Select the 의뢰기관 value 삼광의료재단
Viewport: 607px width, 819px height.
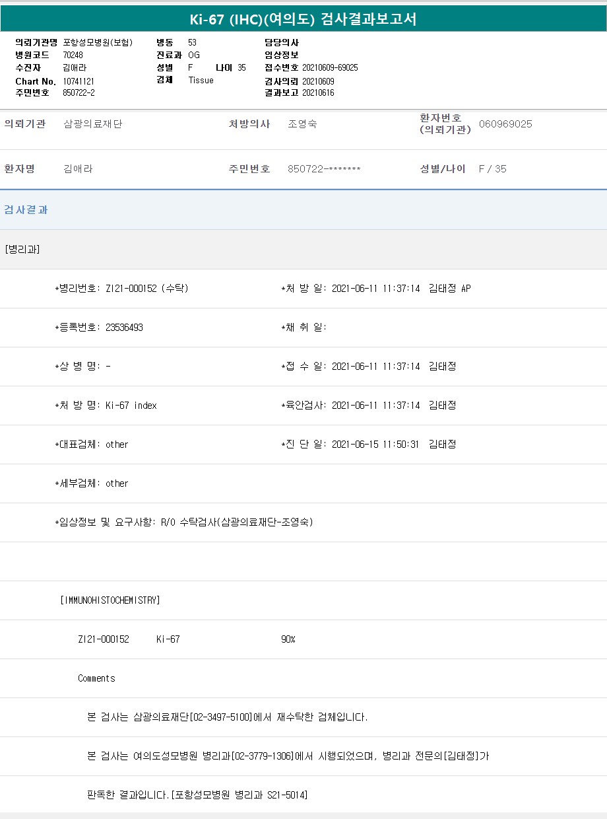(x=93, y=124)
